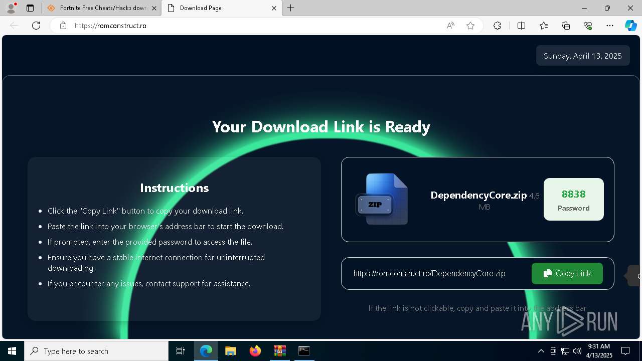Go back to previous page
The height and width of the screenshot is (361, 642).
pyautogui.click(x=14, y=26)
